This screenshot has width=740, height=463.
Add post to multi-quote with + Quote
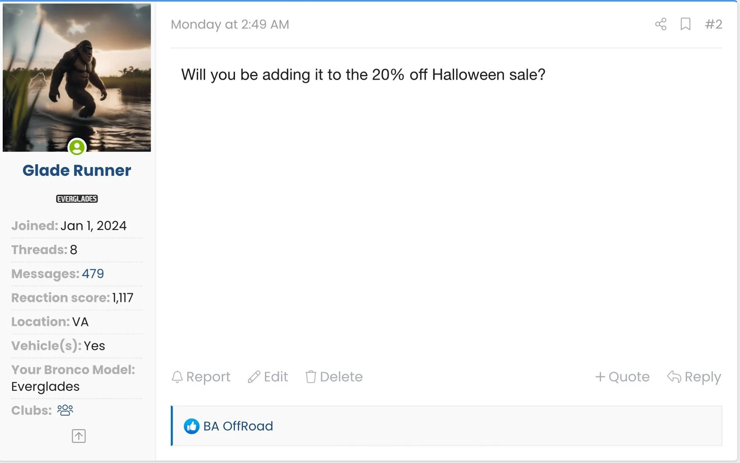pos(622,376)
